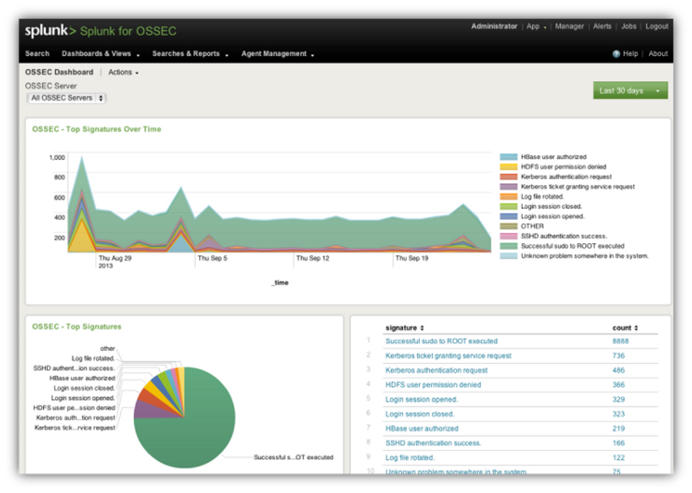Open the Last 30 days time range picker

[630, 91]
